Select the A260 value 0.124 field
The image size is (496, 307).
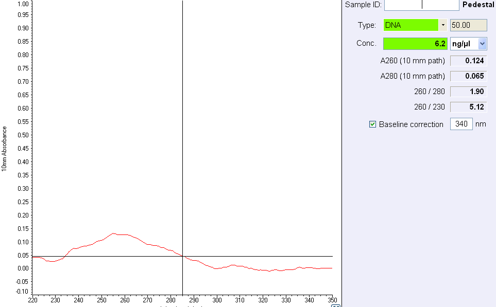pyautogui.click(x=468, y=61)
